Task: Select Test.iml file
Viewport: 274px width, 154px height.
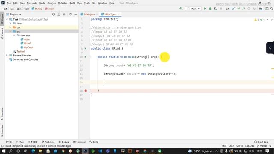Action: click(21, 51)
